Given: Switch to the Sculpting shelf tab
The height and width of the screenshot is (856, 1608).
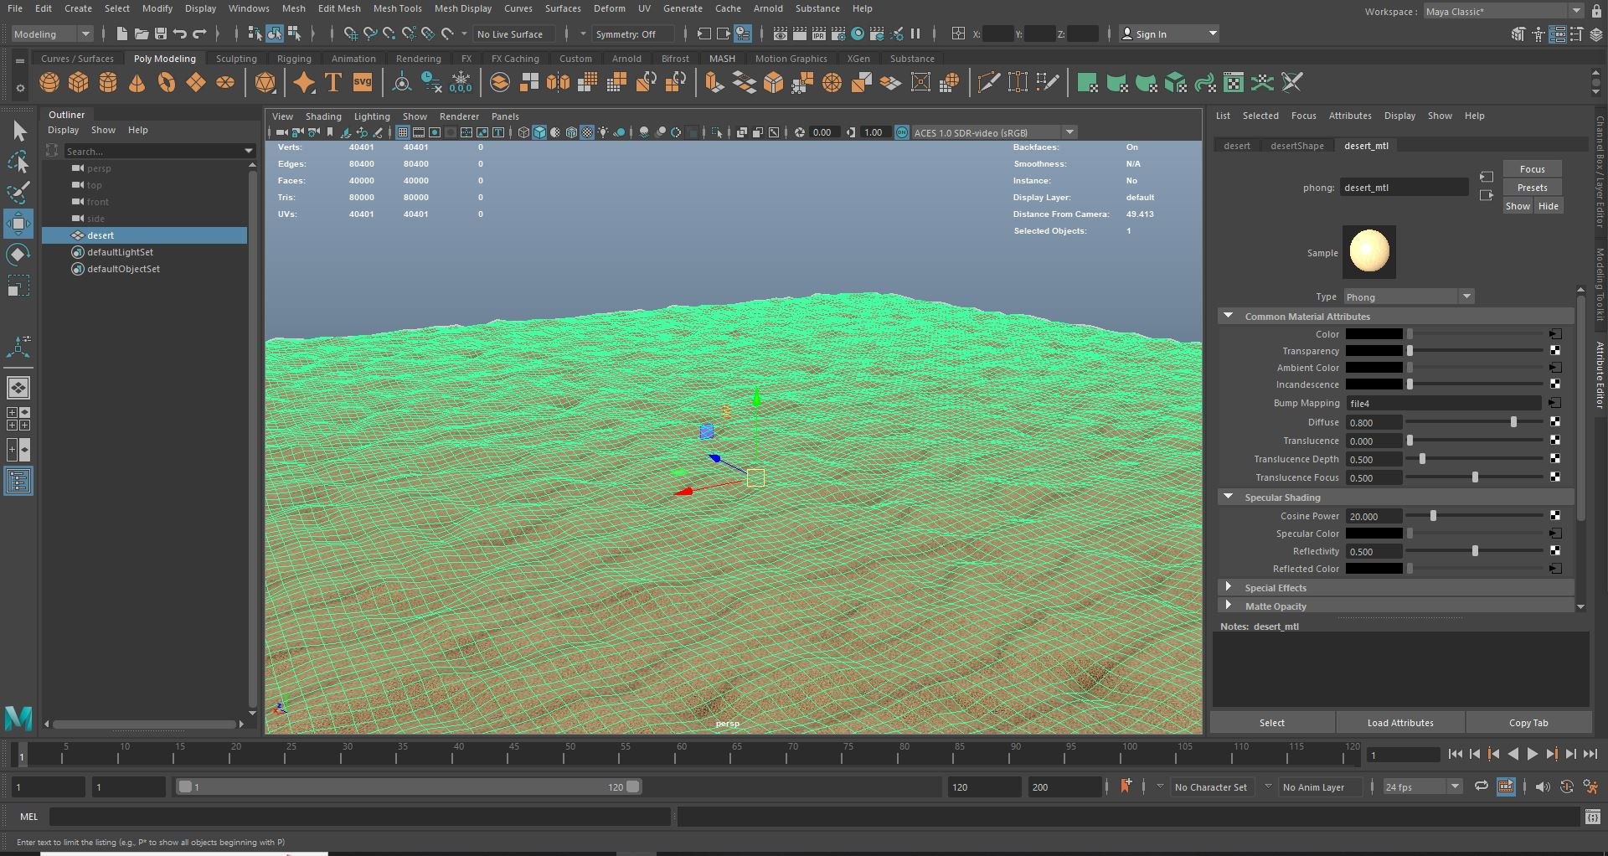Looking at the screenshot, I should pyautogui.click(x=236, y=59).
